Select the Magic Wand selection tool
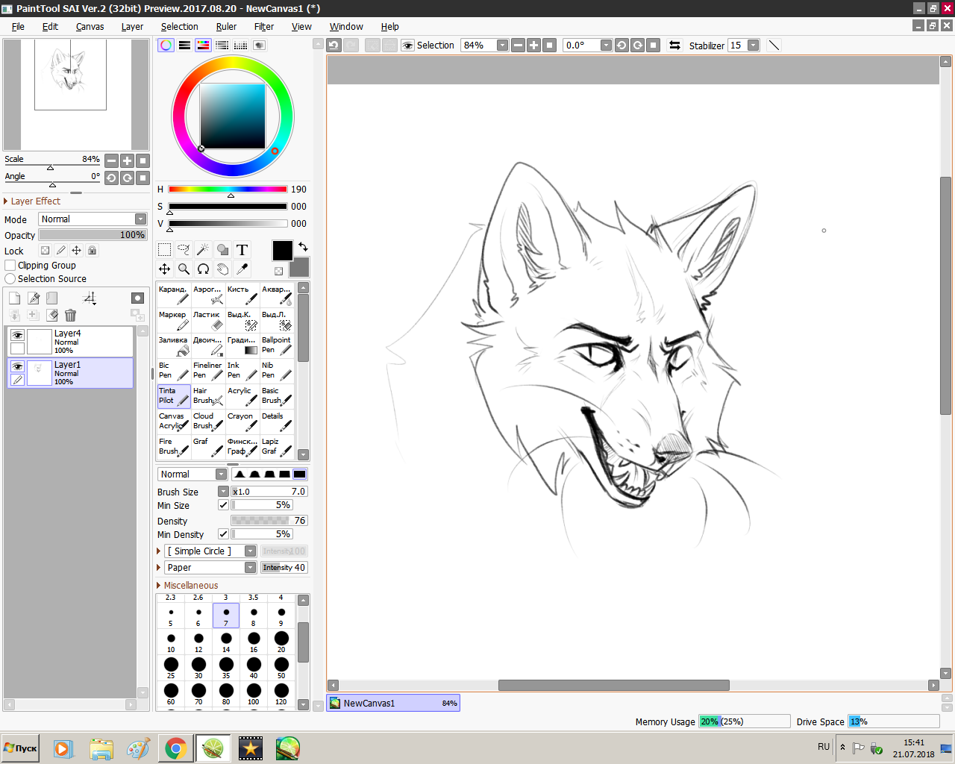955x764 pixels. [x=203, y=250]
